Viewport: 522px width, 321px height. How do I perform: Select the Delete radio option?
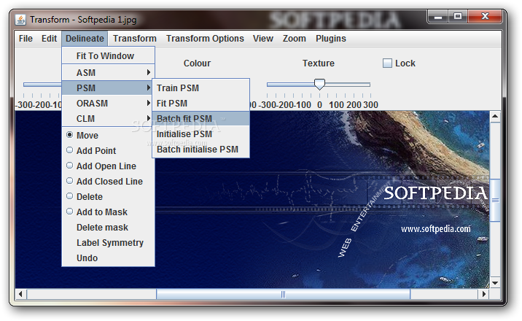tap(108, 196)
